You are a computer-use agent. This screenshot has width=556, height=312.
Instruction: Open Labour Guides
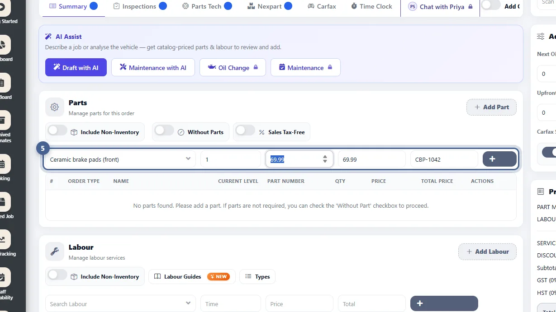click(192, 276)
